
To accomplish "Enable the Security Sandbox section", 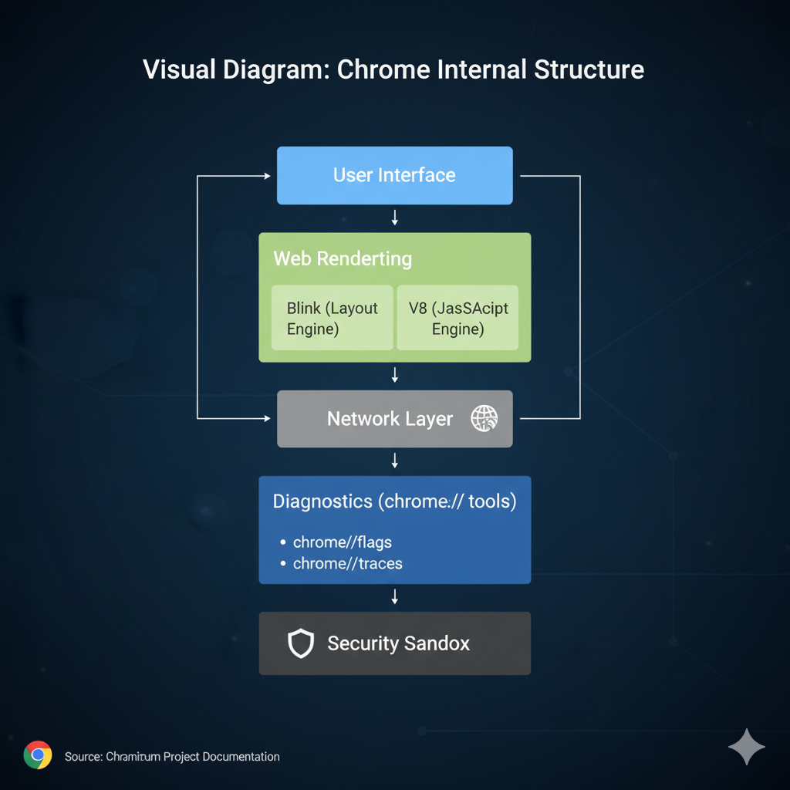I will click(395, 643).
